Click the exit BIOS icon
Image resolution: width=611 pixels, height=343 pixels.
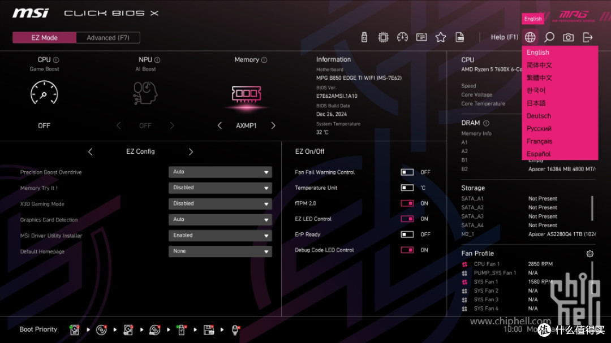(x=588, y=37)
